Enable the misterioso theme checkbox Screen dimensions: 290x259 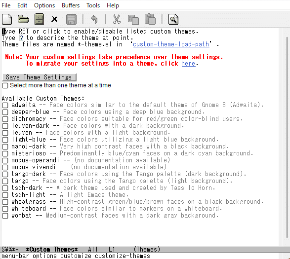(x=5, y=153)
